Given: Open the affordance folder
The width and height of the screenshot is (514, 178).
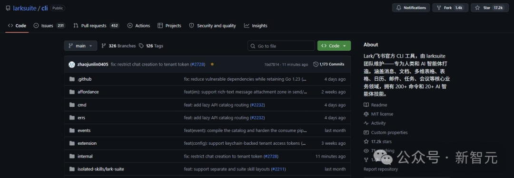Looking at the screenshot, I should tap(88, 92).
